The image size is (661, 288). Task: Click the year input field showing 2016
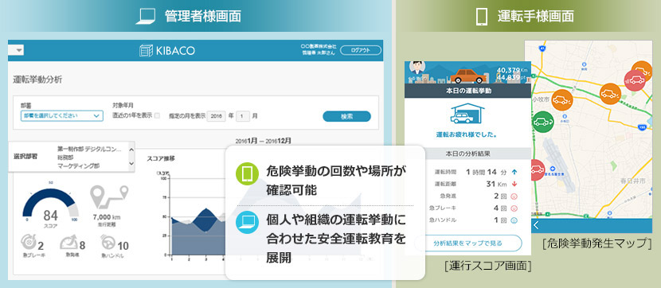(x=216, y=116)
